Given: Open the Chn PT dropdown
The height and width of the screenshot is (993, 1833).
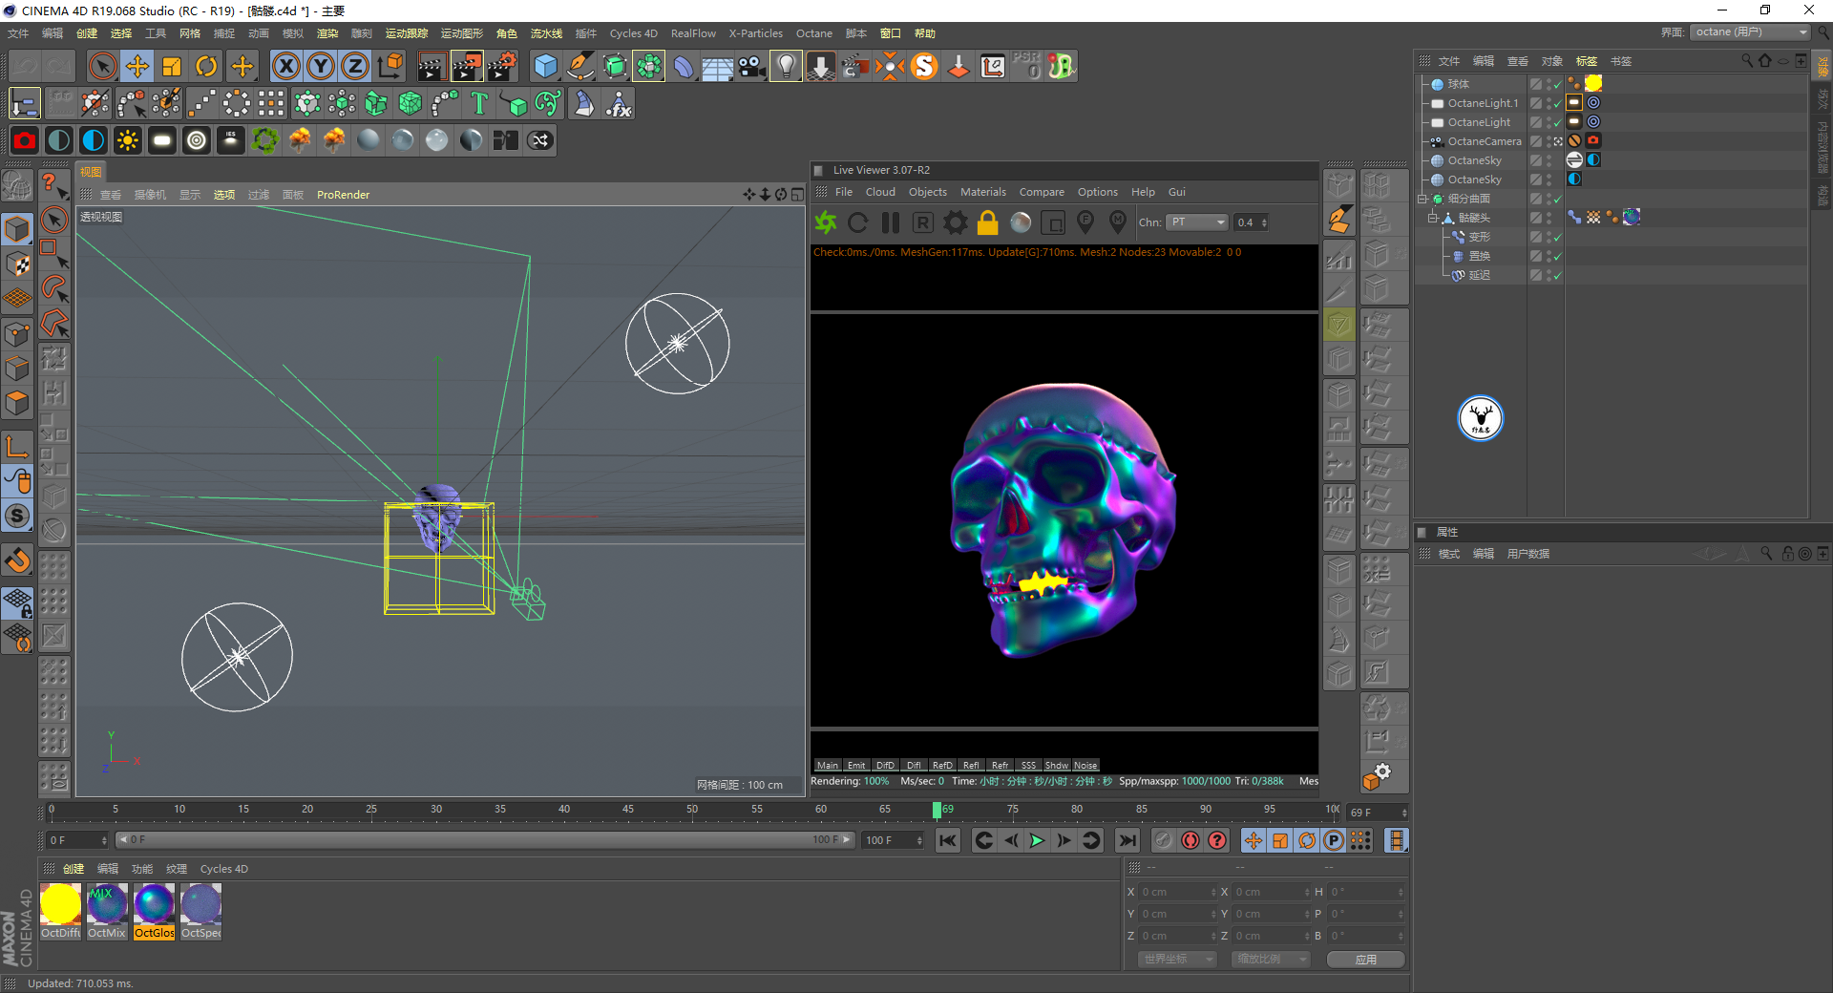Looking at the screenshot, I should click(1196, 222).
